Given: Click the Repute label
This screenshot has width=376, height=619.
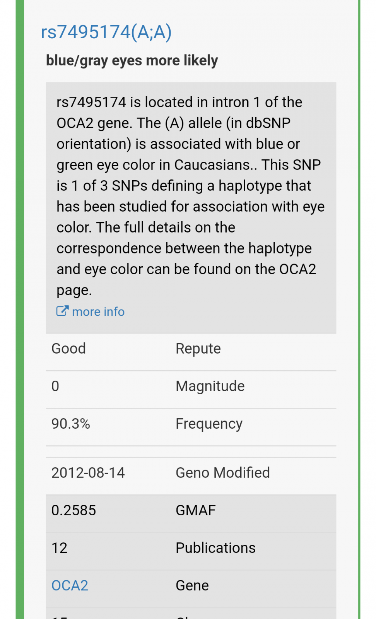Looking at the screenshot, I should point(198,349).
